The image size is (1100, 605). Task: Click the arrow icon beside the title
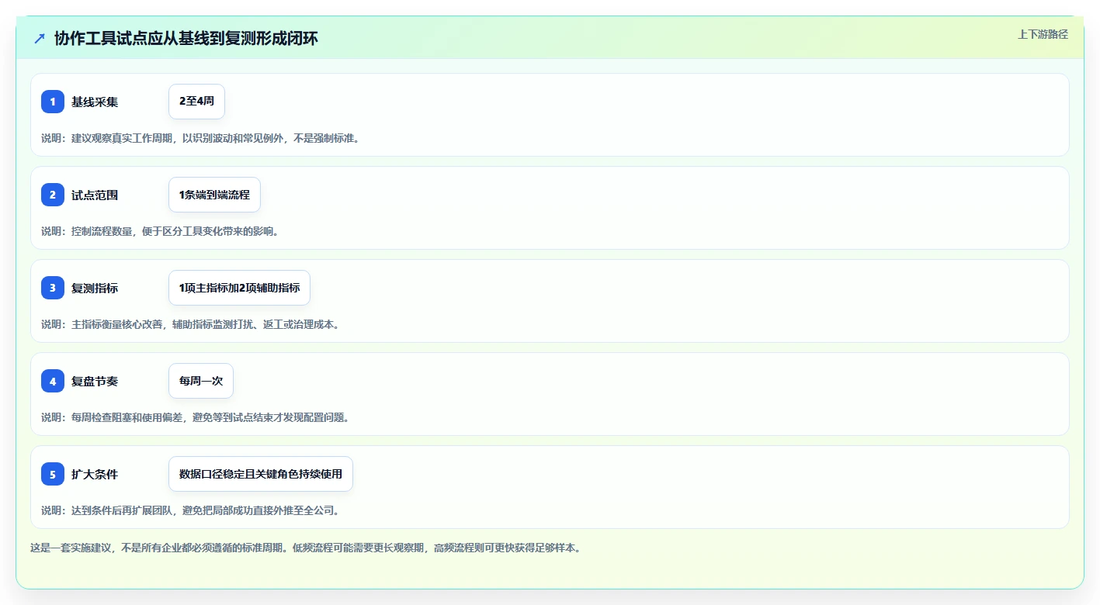pyautogui.click(x=40, y=38)
